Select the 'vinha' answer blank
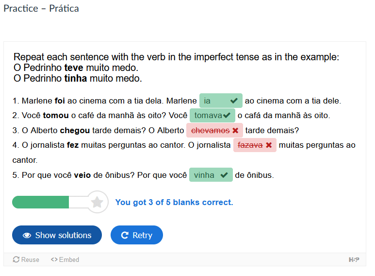375x276 pixels. point(204,175)
